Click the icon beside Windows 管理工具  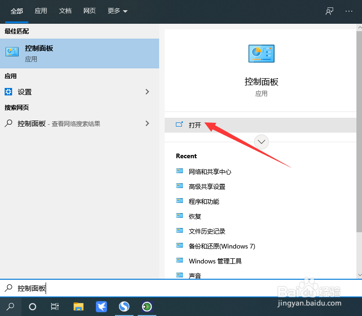(x=180, y=260)
